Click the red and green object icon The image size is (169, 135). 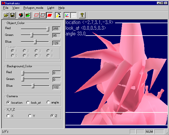pyautogui.click(x=21, y=15)
